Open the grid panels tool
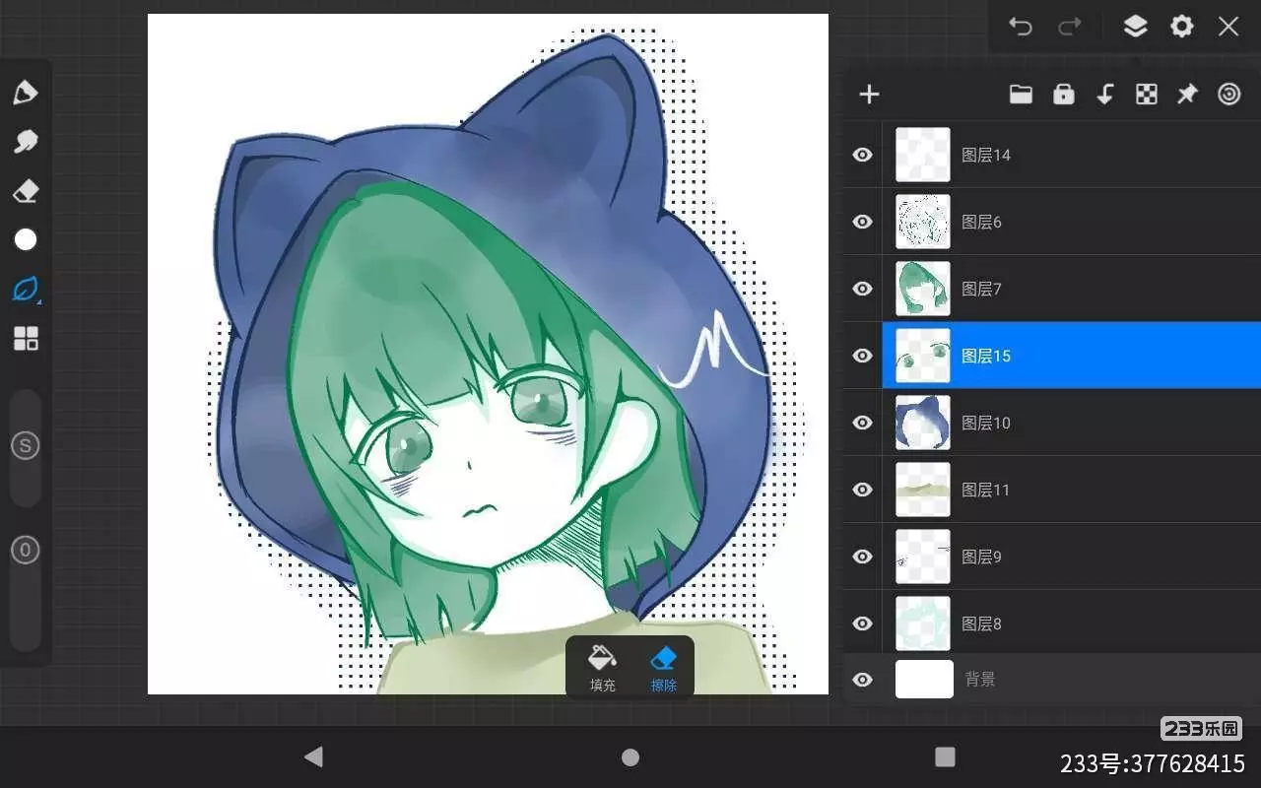Image resolution: width=1261 pixels, height=788 pixels. 26,339
